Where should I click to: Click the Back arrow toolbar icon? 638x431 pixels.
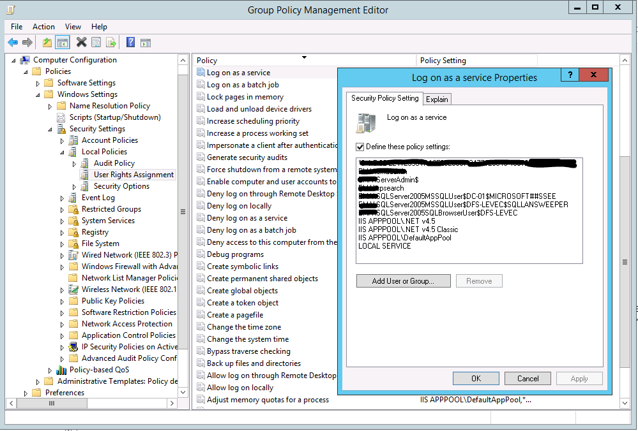pos(13,42)
